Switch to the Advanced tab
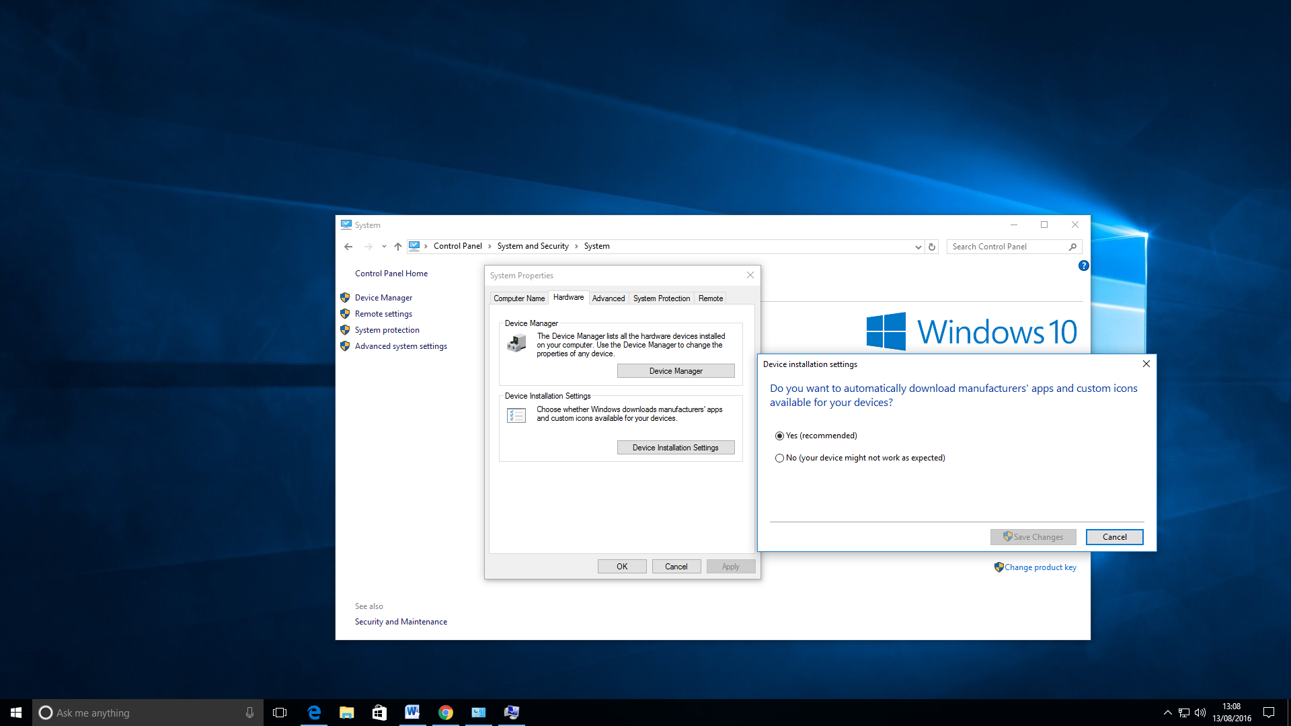This screenshot has width=1291, height=726. pos(608,298)
